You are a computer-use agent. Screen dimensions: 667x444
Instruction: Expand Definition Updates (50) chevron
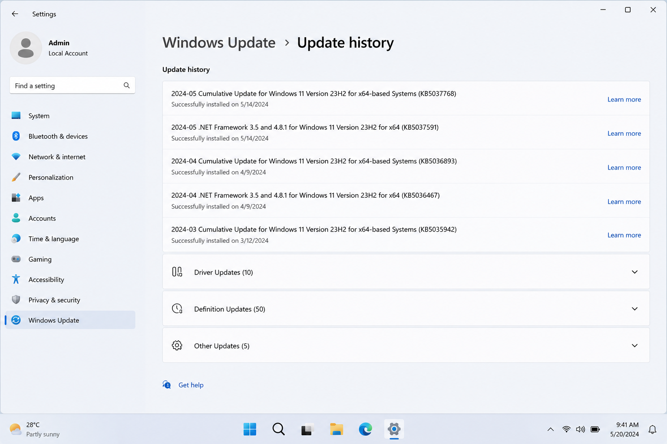tap(634, 309)
